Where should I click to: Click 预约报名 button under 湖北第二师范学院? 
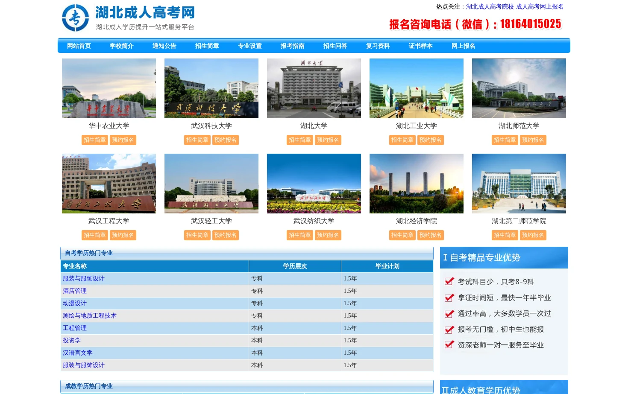coord(533,235)
